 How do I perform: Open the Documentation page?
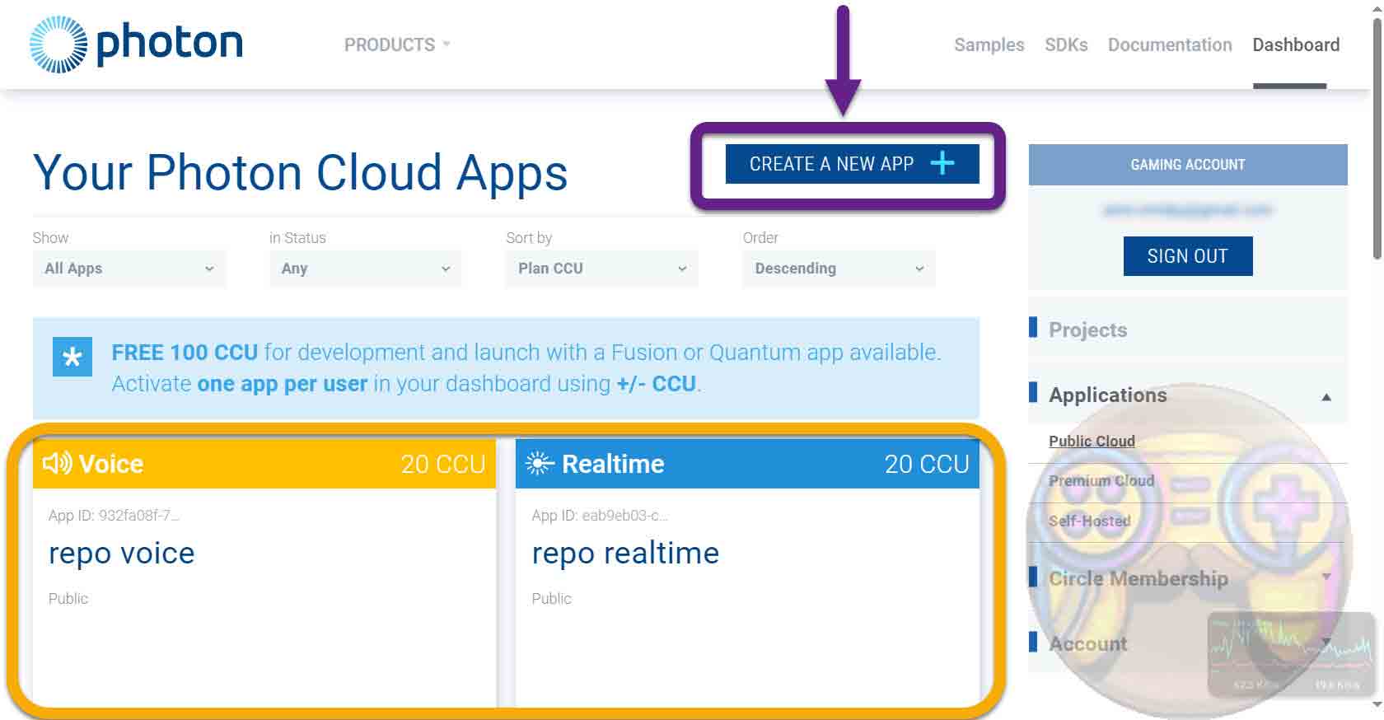tap(1170, 44)
